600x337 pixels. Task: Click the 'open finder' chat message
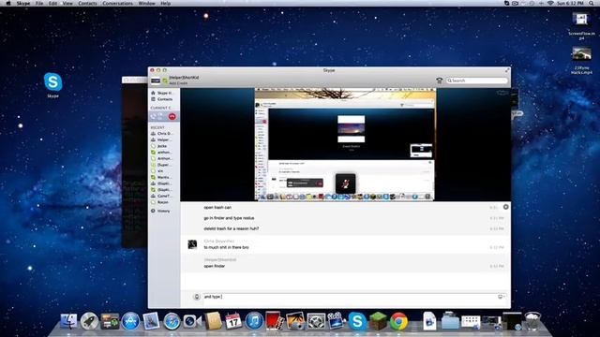point(215,266)
